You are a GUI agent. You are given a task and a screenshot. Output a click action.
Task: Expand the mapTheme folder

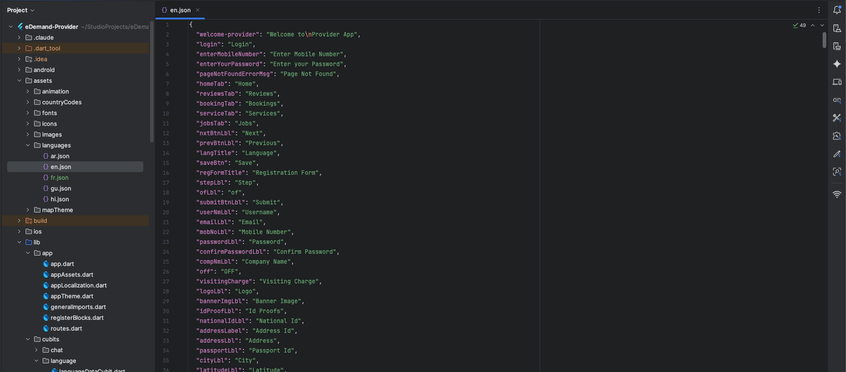click(x=28, y=210)
